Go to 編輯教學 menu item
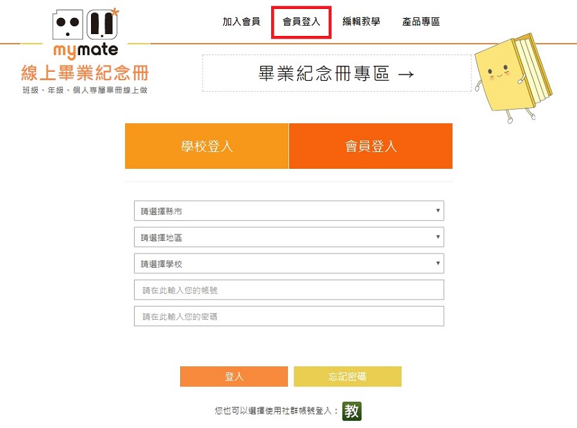Viewport: 577px width, 428px height. pos(361,22)
